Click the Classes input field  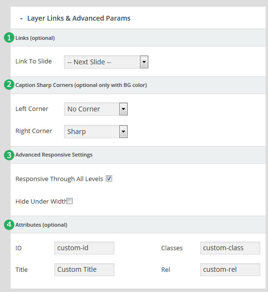point(230,248)
